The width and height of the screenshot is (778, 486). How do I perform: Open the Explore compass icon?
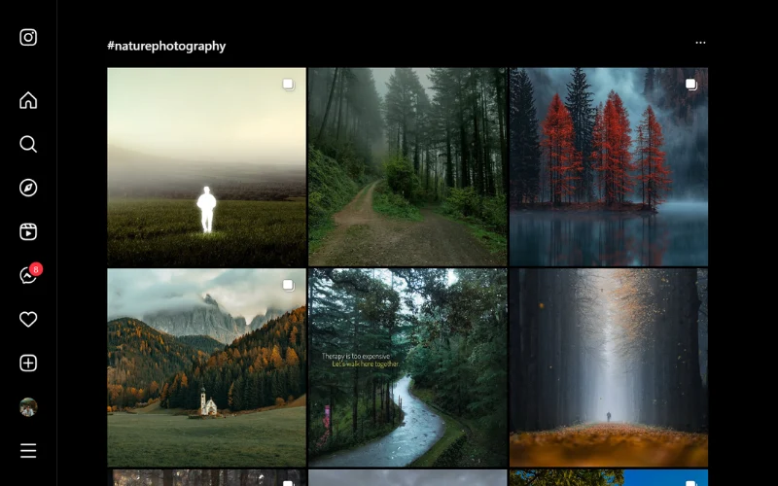[28, 188]
